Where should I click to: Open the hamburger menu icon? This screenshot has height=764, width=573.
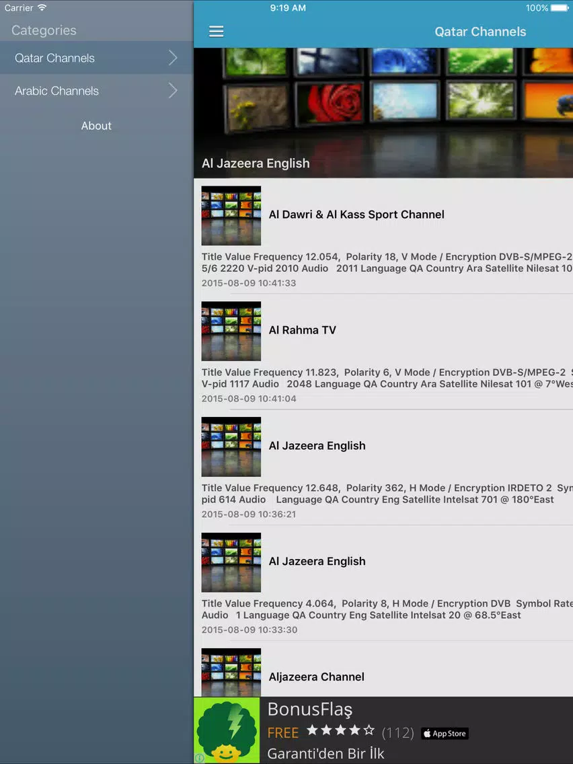coord(217,32)
